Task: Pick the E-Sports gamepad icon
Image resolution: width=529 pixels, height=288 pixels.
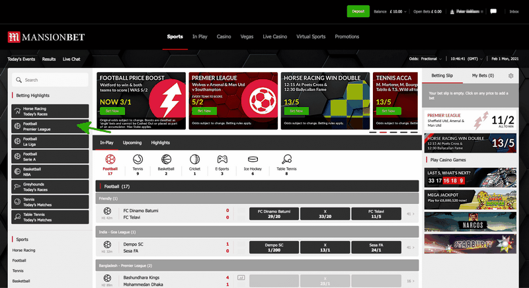Action: coord(223,159)
